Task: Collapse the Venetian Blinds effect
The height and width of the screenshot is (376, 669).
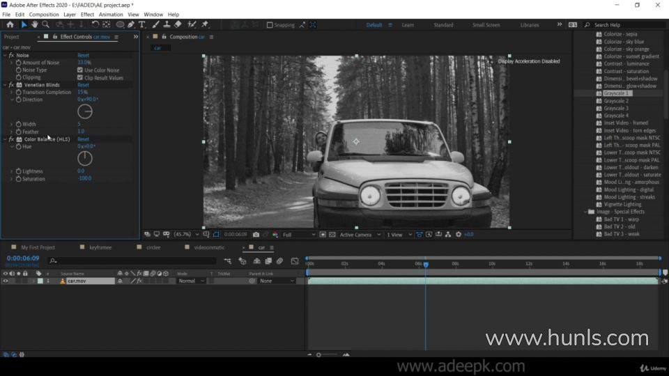Action: point(5,85)
